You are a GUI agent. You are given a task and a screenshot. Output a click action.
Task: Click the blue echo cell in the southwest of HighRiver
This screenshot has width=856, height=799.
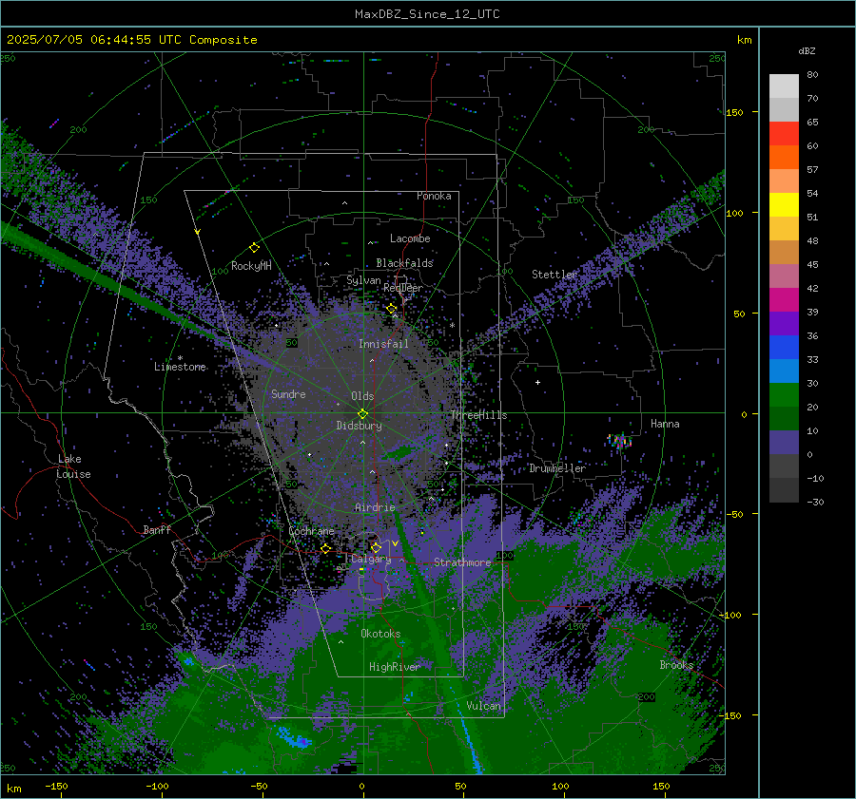pyautogui.click(x=294, y=739)
